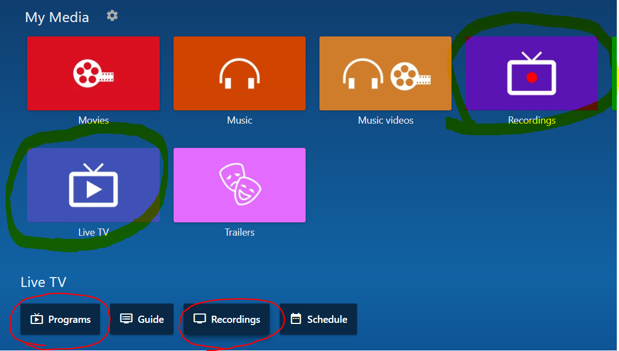The image size is (619, 351).
Task: Click the My Media heading
Action: (x=57, y=17)
